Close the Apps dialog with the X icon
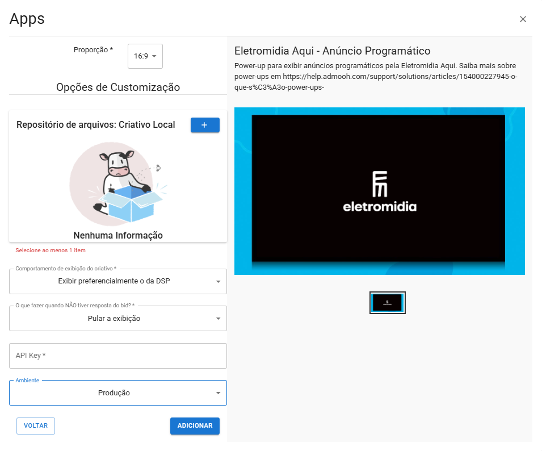 [523, 19]
